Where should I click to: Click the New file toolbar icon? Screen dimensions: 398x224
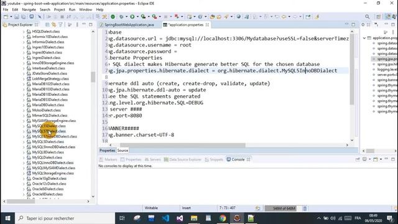[x=6, y=17]
